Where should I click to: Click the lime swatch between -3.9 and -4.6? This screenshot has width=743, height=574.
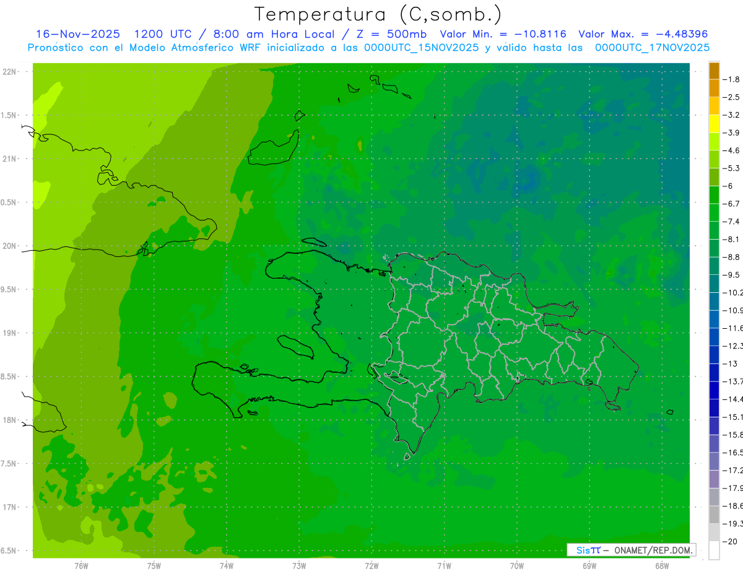[x=714, y=141]
